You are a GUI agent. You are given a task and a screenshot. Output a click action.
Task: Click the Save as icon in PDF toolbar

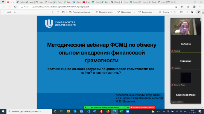(192, 12)
